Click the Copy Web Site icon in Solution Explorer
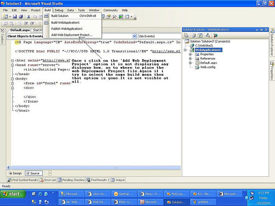The height and width of the screenshot is (206, 275). (x=208, y=36)
